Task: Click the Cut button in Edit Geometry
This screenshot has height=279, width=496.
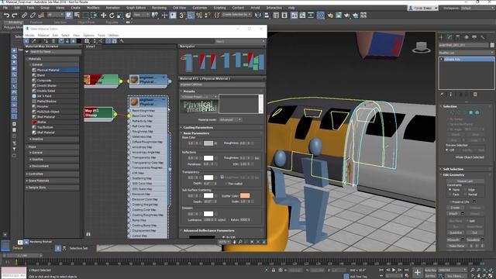Action: pyautogui.click(x=474, y=232)
